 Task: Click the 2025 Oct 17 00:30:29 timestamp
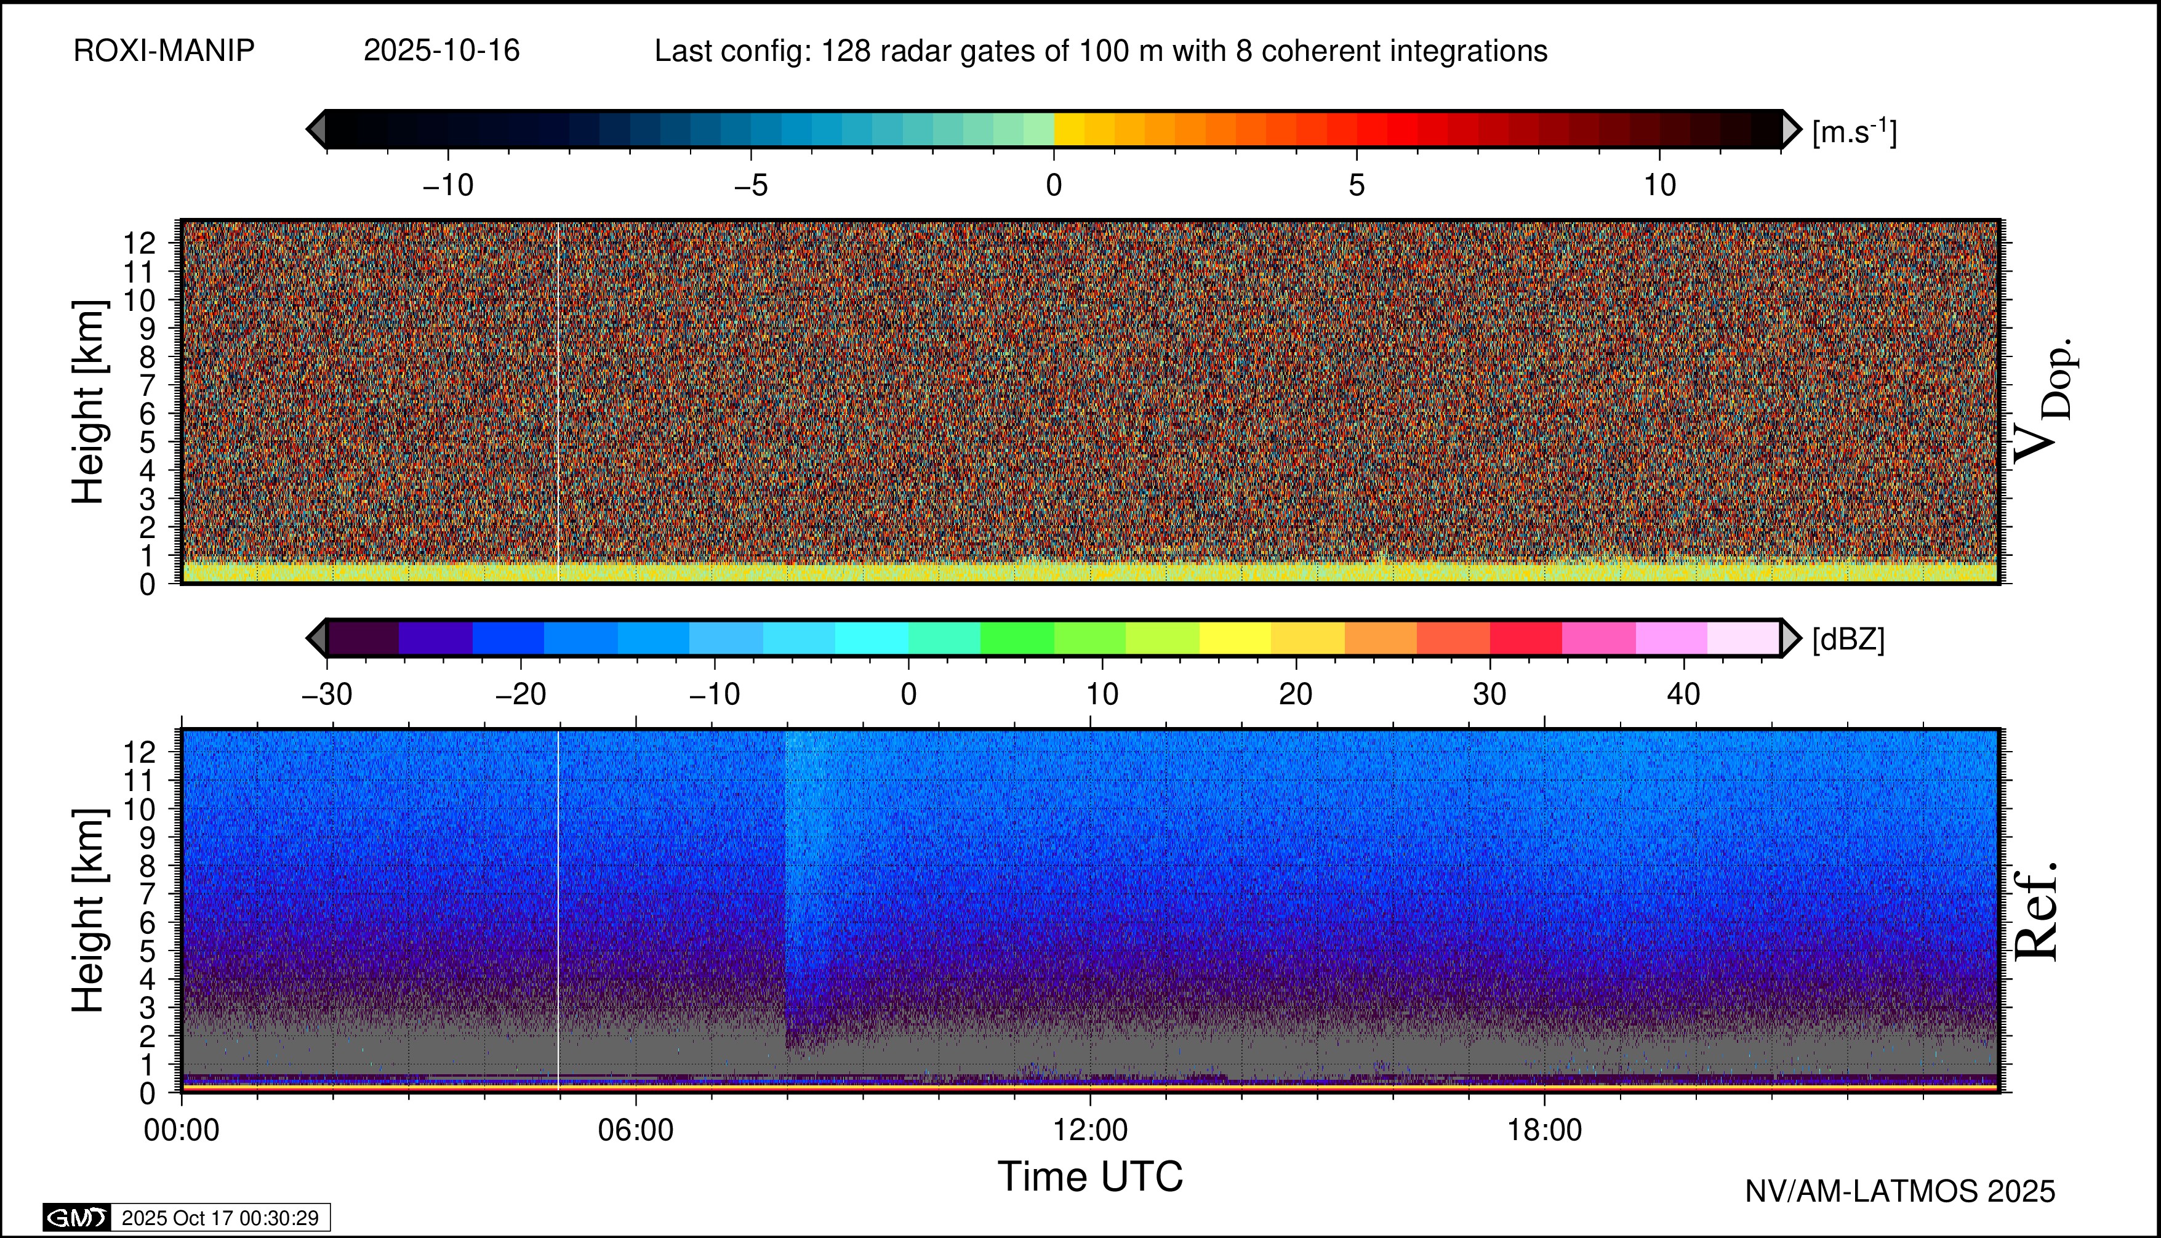pos(220,1218)
